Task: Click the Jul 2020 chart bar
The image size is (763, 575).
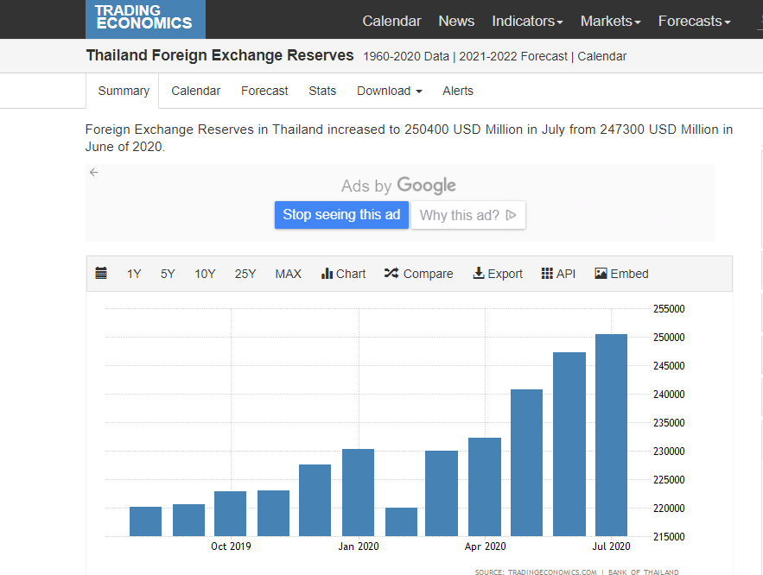Action: click(611, 434)
